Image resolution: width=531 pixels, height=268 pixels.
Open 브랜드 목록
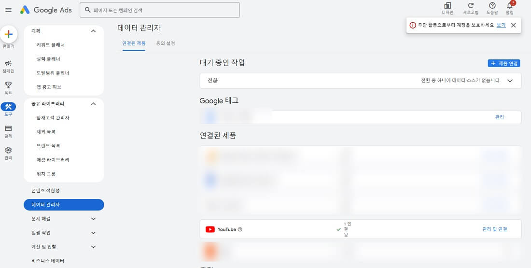click(x=48, y=146)
